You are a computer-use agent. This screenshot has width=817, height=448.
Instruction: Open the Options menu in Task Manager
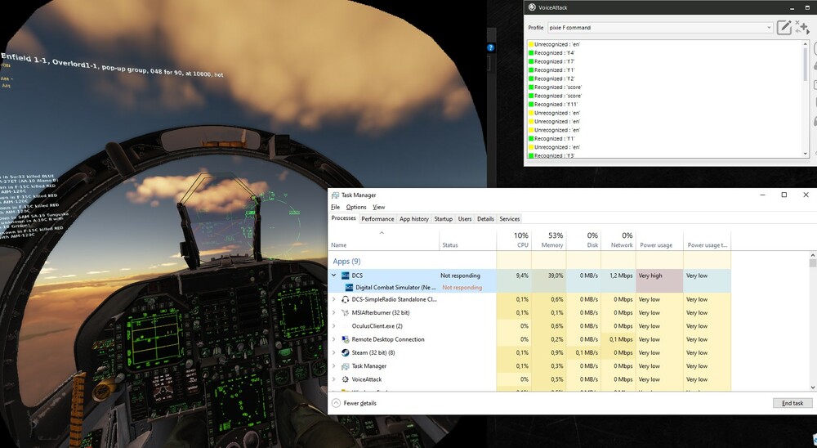pos(356,207)
